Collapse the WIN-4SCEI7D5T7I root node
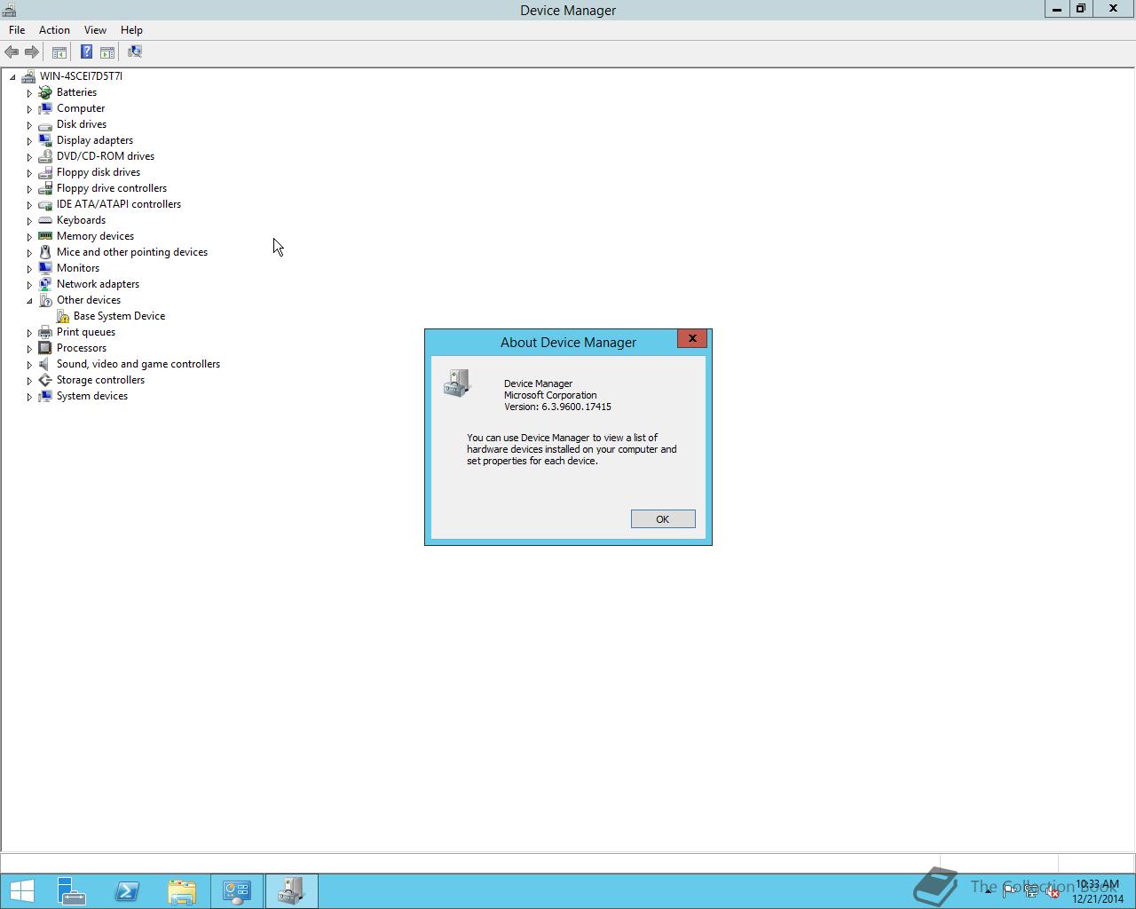The width and height of the screenshot is (1136, 909). pyautogui.click(x=12, y=77)
